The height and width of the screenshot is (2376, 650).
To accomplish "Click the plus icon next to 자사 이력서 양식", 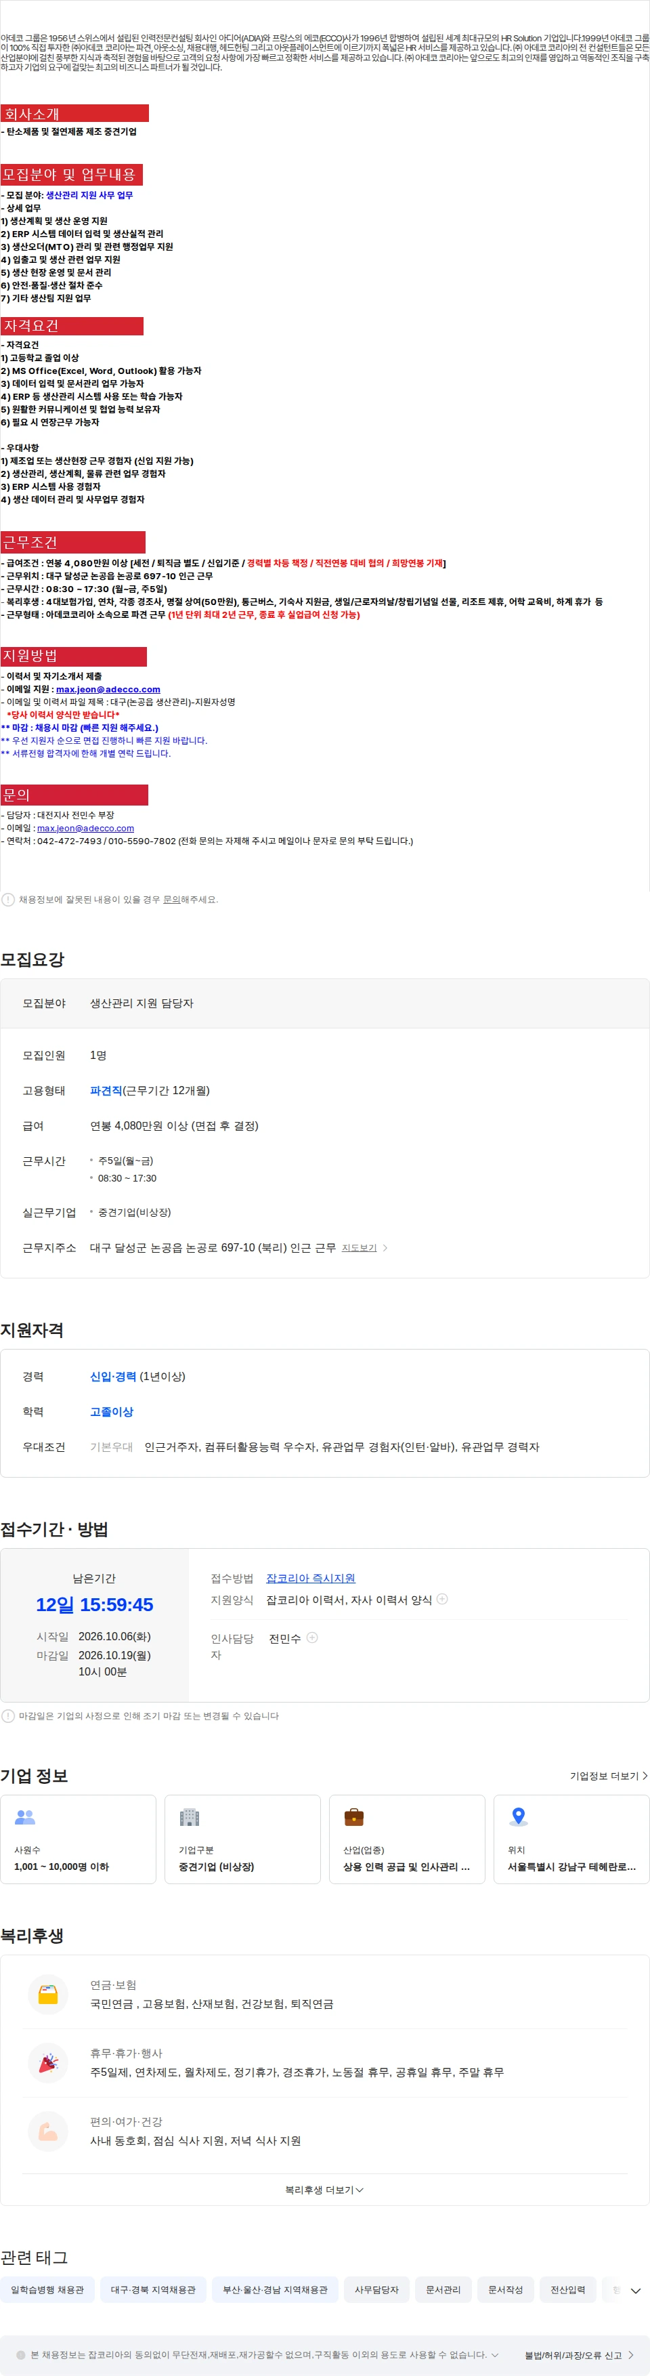I will click(443, 1600).
